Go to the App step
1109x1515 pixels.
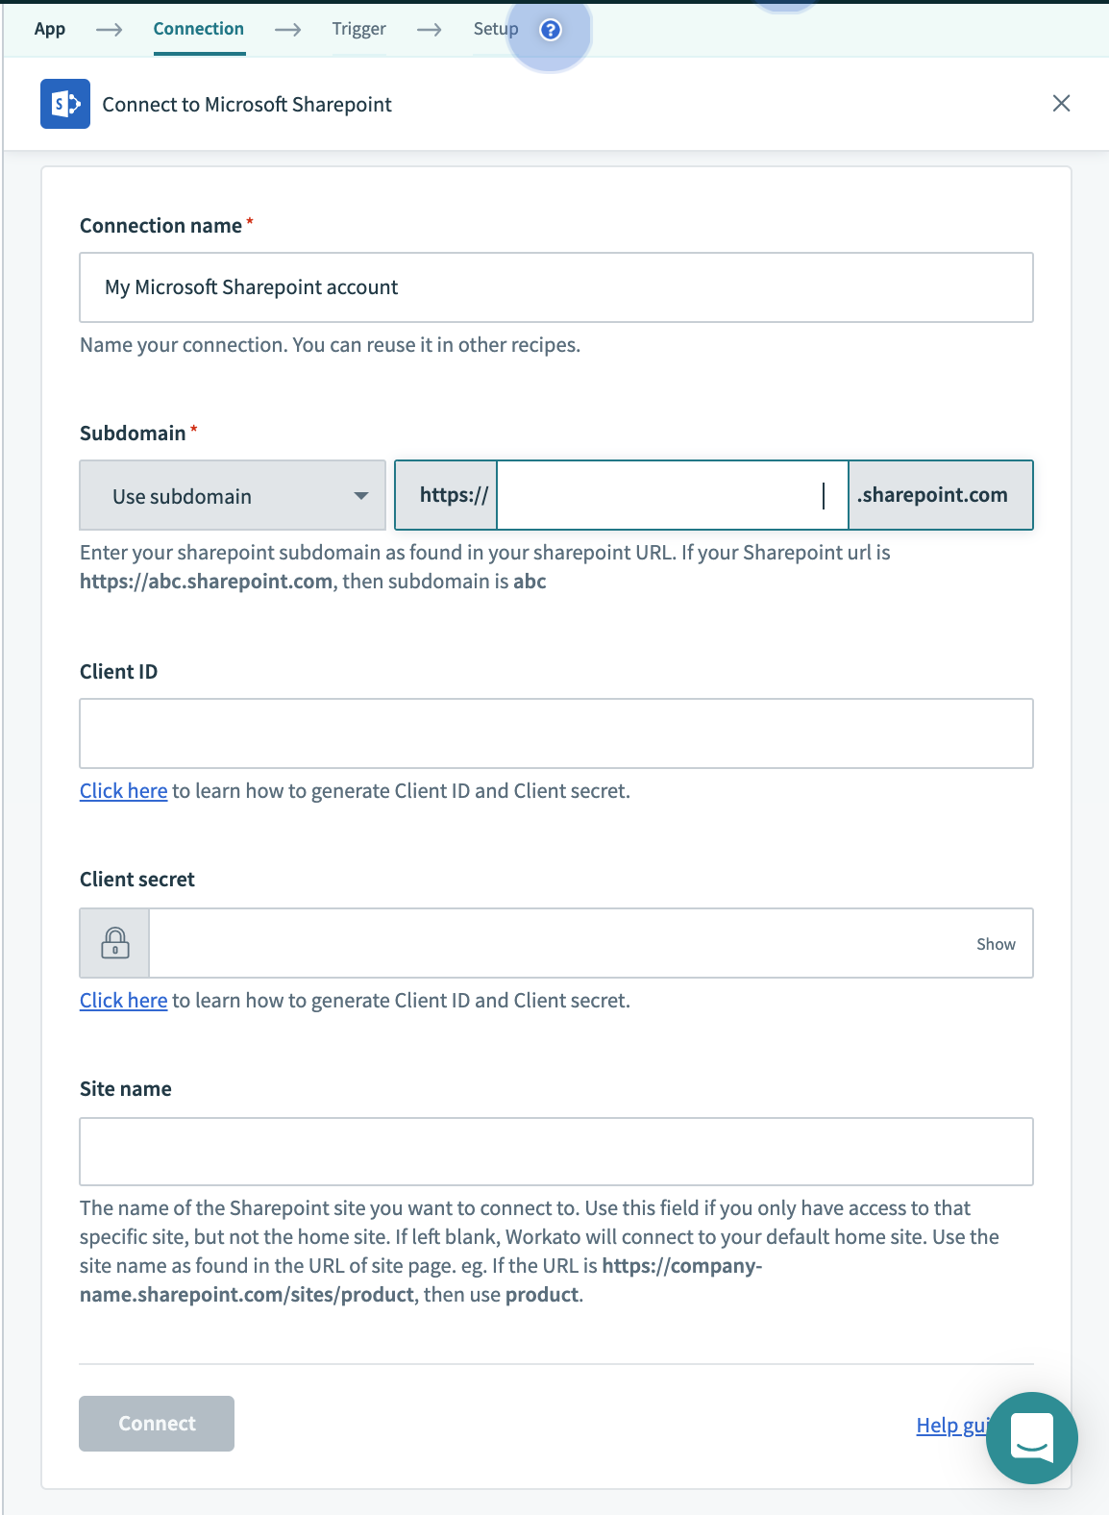click(x=50, y=29)
